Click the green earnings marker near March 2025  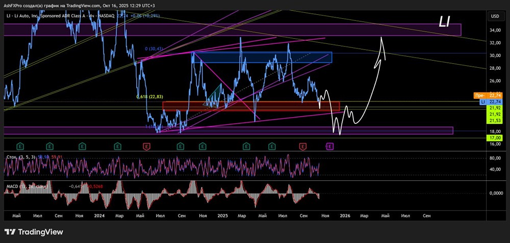coord(247,147)
